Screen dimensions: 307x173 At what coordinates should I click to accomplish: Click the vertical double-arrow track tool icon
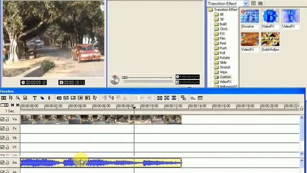[49, 98]
